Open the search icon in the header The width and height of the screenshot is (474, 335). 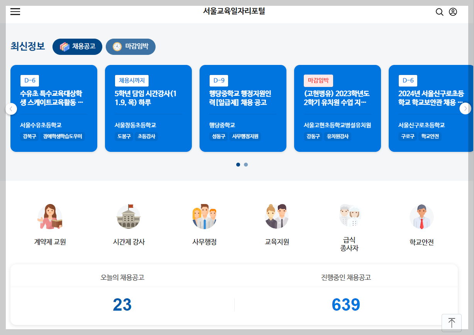click(x=439, y=12)
